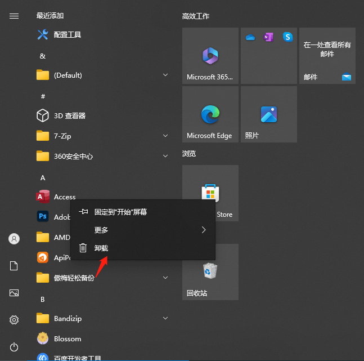Image resolution: width=364 pixels, height=361 pixels.
Task: Open the AMD folder in app list
Action: coord(52,237)
